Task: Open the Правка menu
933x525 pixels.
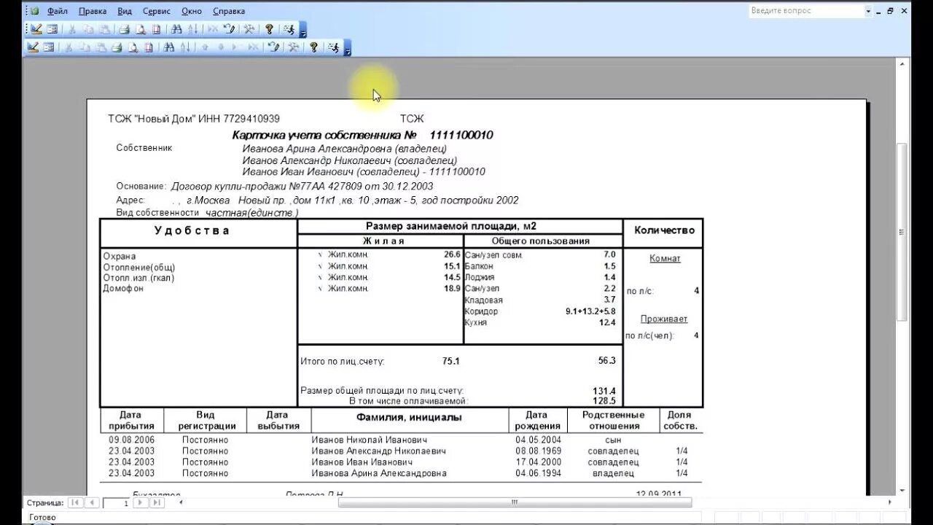Action: tap(93, 11)
